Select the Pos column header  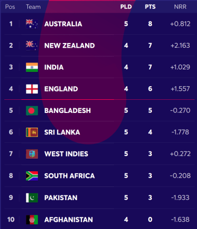tap(10, 7)
